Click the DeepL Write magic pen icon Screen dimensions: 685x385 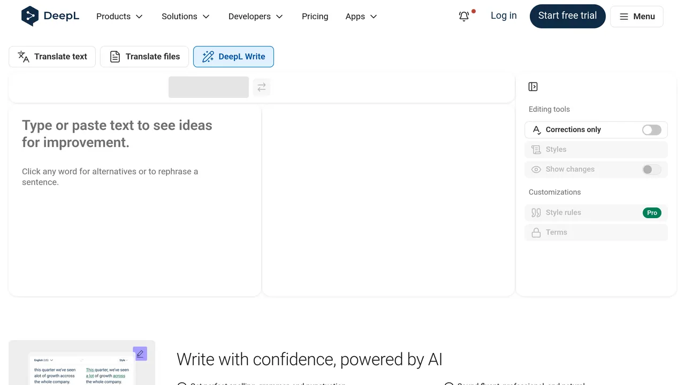[x=208, y=57]
